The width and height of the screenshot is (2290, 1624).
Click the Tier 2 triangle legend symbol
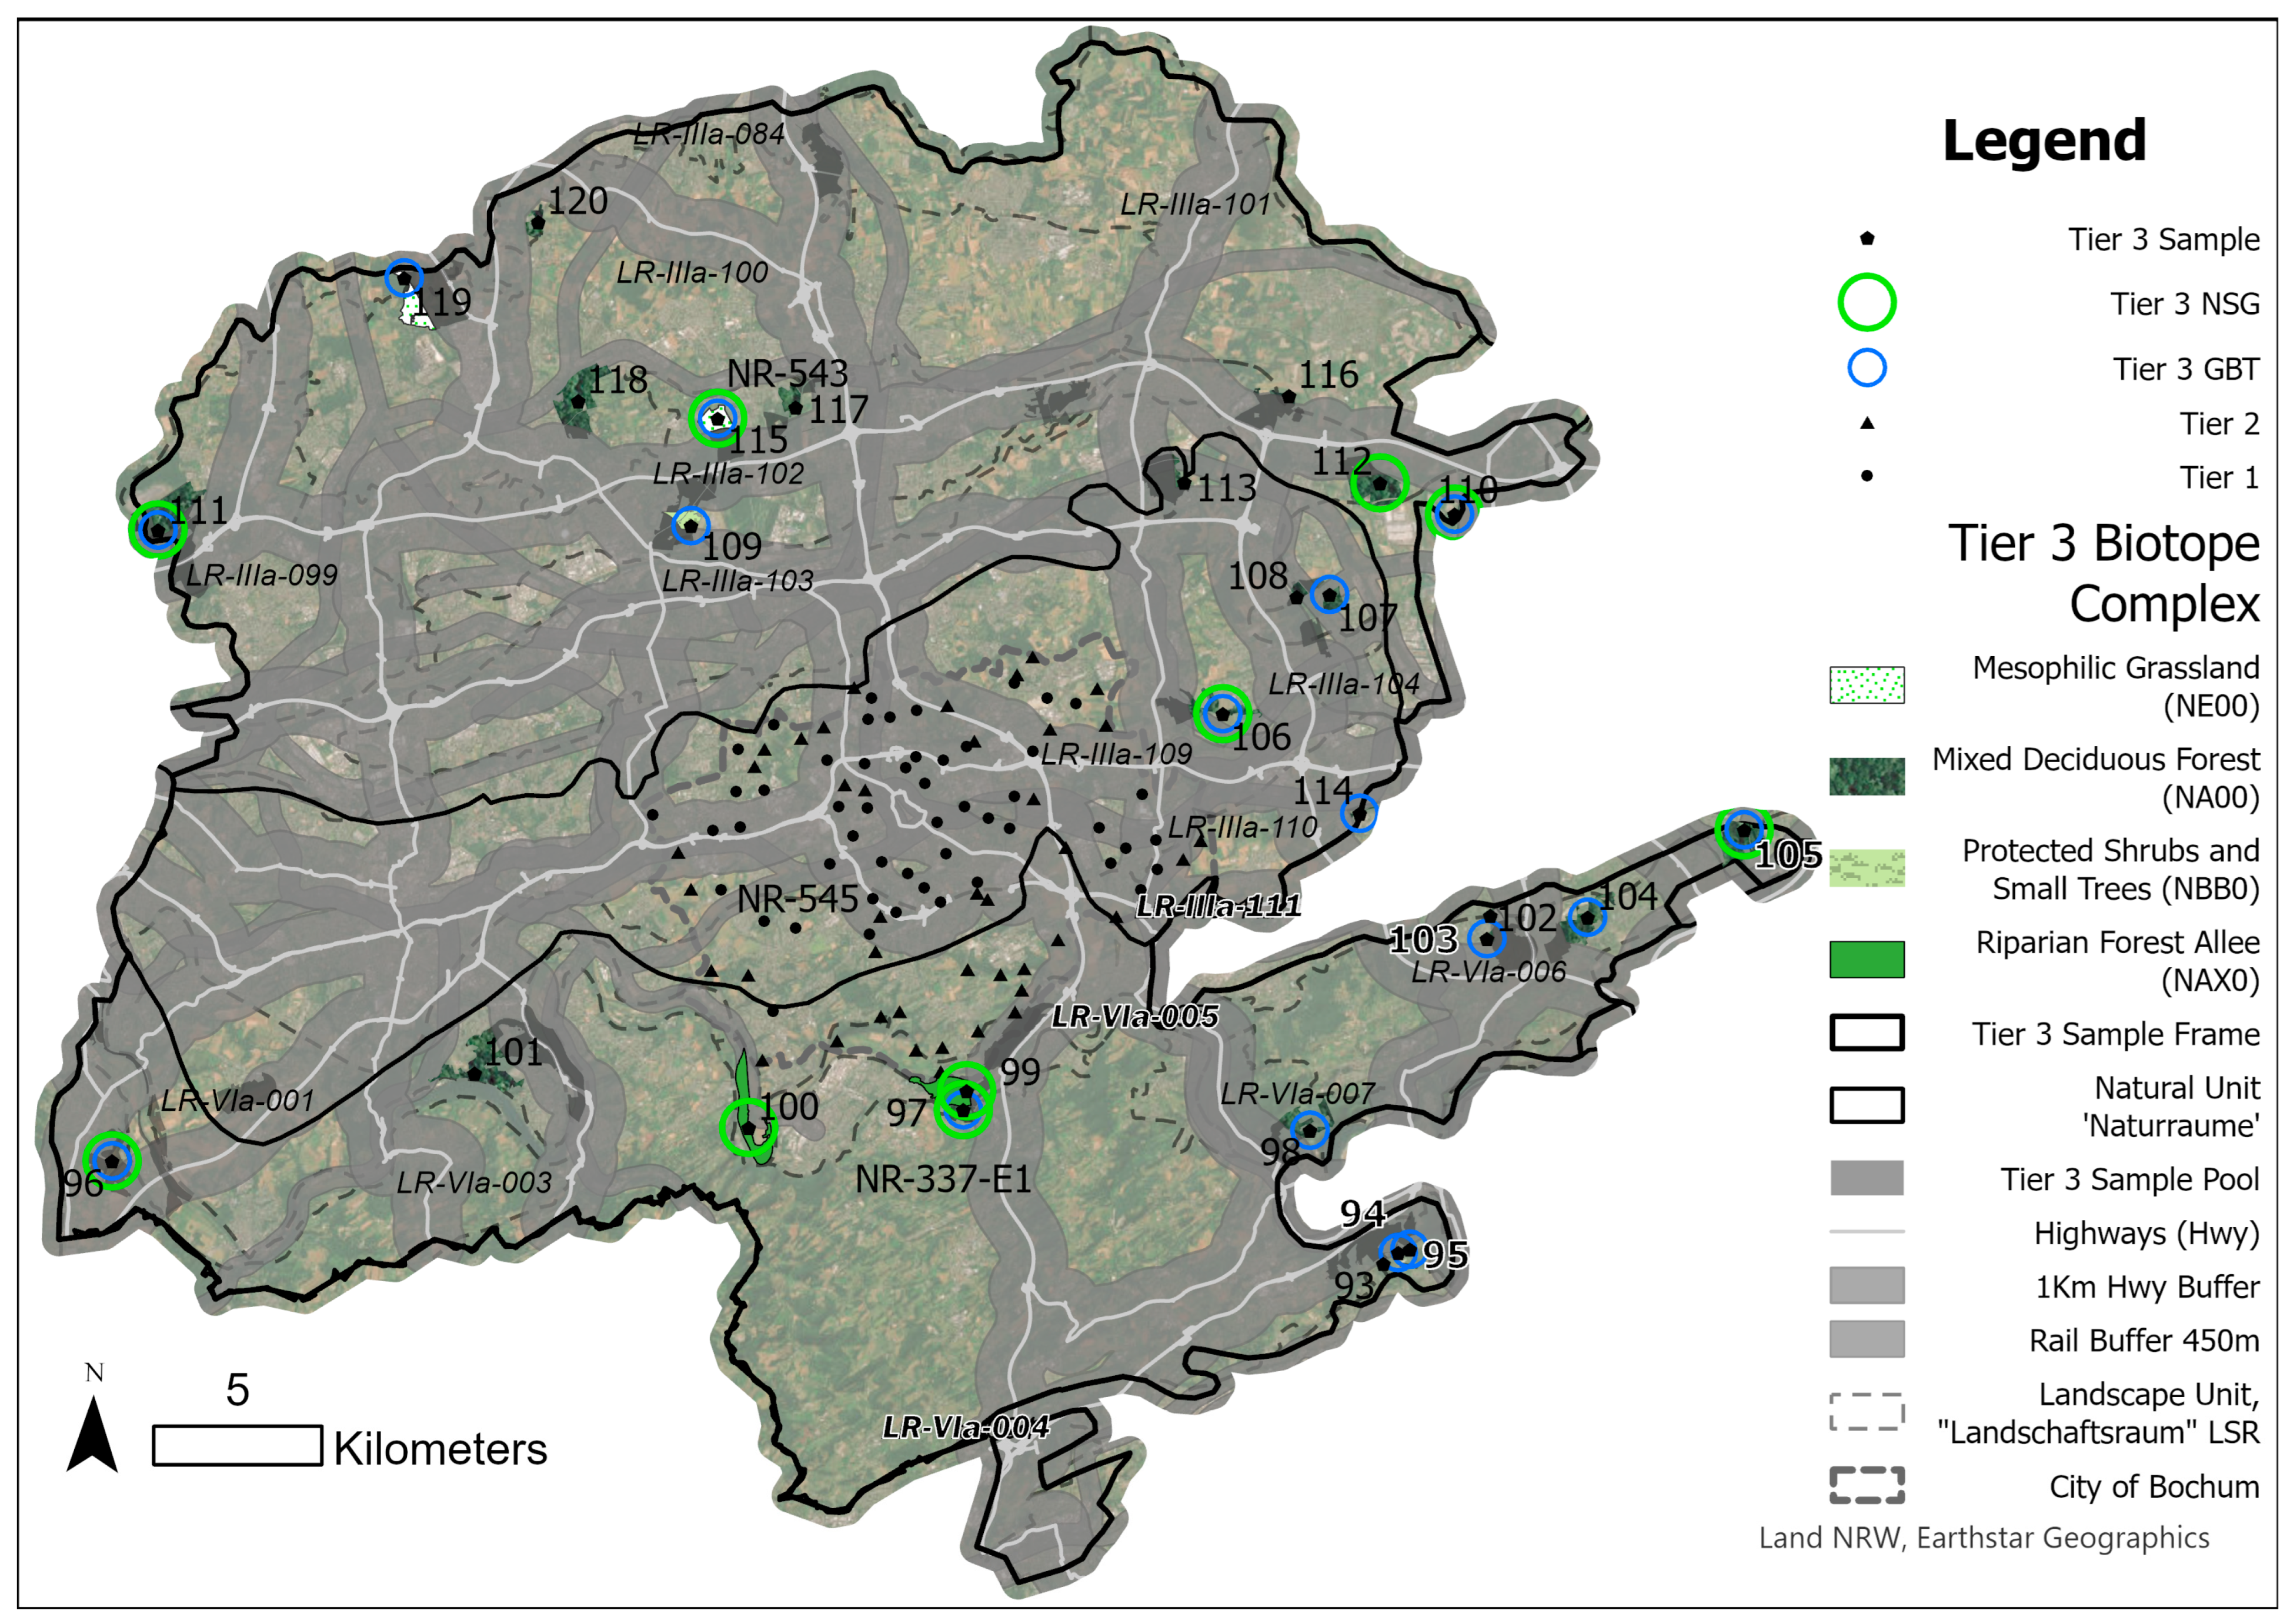[x=1866, y=423]
